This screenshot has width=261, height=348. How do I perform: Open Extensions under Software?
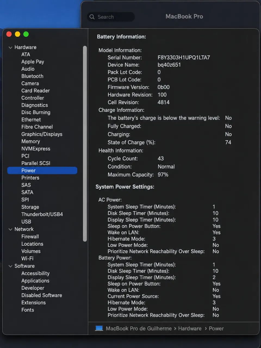point(33,303)
